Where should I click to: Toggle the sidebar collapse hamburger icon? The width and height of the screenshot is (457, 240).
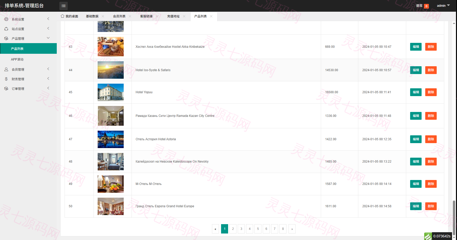[64, 6]
